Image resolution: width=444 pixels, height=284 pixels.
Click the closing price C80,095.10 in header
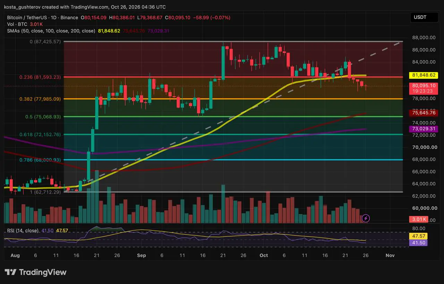[178, 17]
